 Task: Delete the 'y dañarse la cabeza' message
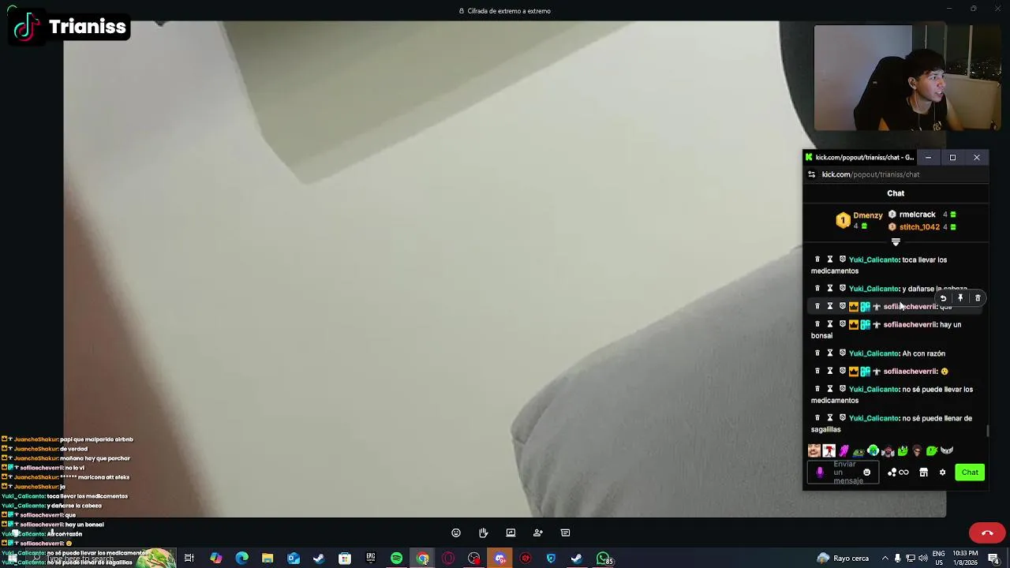[817, 289]
